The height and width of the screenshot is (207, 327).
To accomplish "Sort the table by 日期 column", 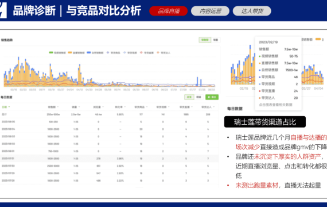I will pos(6,107).
